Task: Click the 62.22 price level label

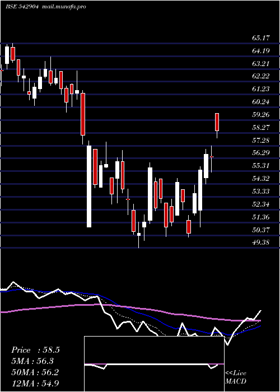Action: [x=261, y=76]
